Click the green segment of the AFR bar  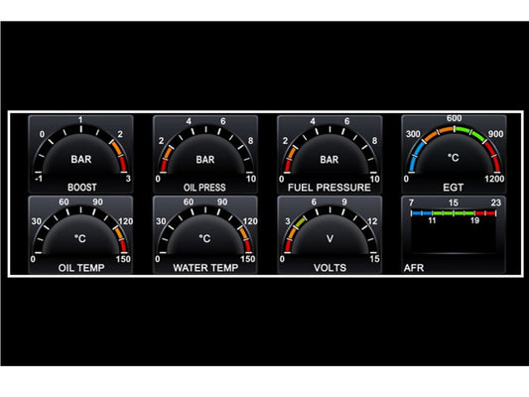point(454,213)
